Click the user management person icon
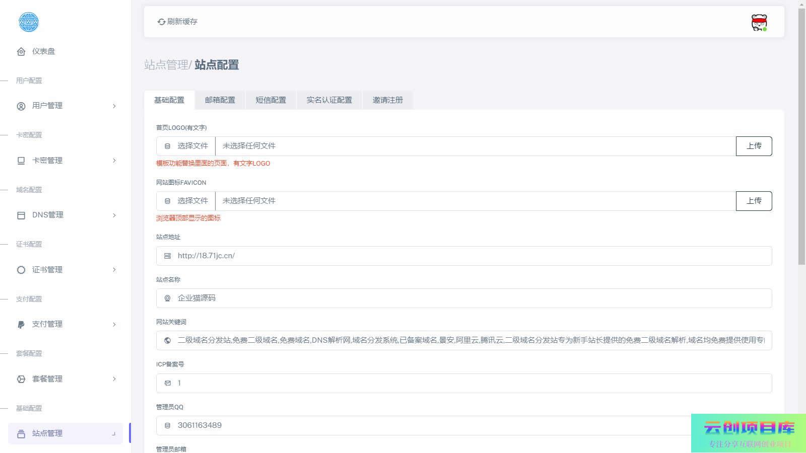The width and height of the screenshot is (806, 453). click(21, 106)
